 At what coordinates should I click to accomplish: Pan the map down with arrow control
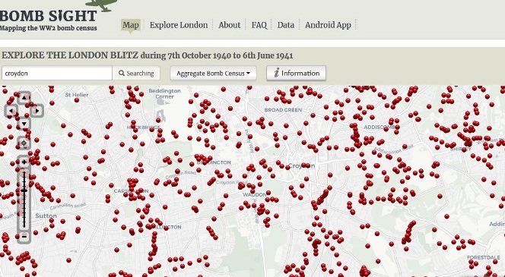24,124
